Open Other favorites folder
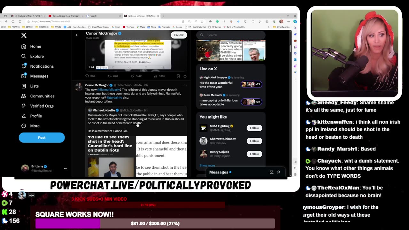Viewport: 409px width, 230px height. [x=282, y=27]
